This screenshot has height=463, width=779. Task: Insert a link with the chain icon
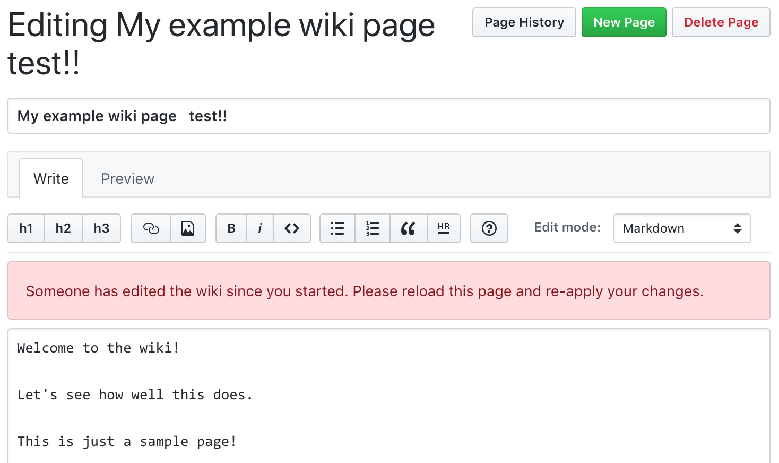pyautogui.click(x=151, y=228)
